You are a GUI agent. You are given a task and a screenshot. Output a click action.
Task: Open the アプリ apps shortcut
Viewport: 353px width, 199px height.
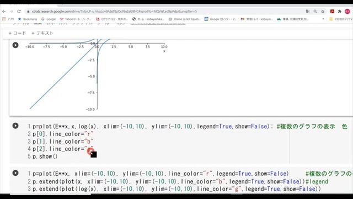pyautogui.click(x=8, y=19)
